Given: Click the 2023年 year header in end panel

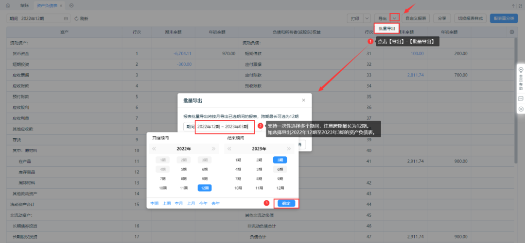Looking at the screenshot, I should (x=259, y=149).
